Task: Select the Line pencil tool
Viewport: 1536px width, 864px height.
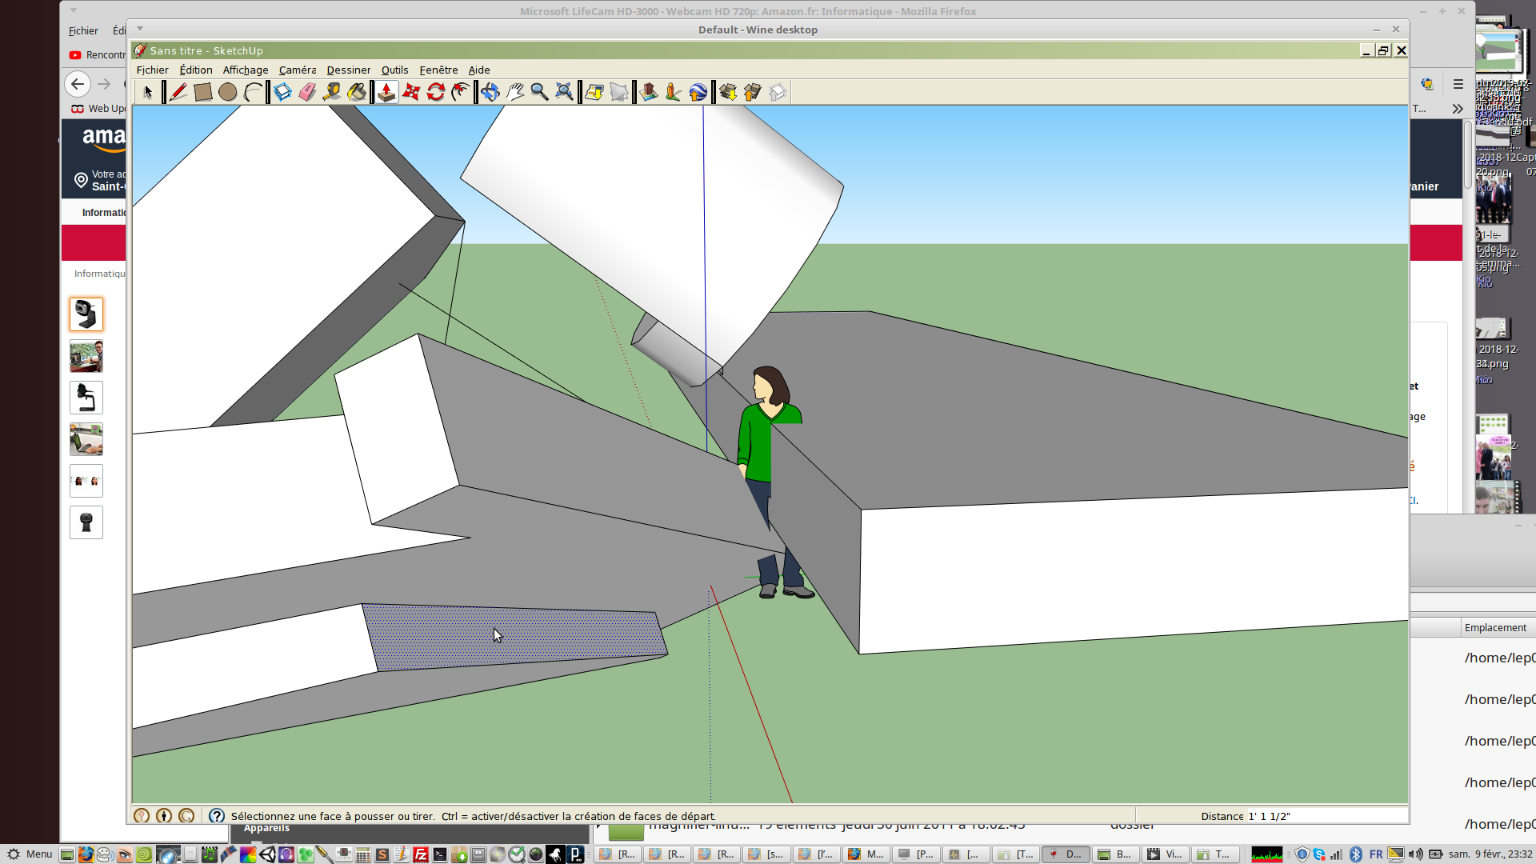Action: coord(178,92)
